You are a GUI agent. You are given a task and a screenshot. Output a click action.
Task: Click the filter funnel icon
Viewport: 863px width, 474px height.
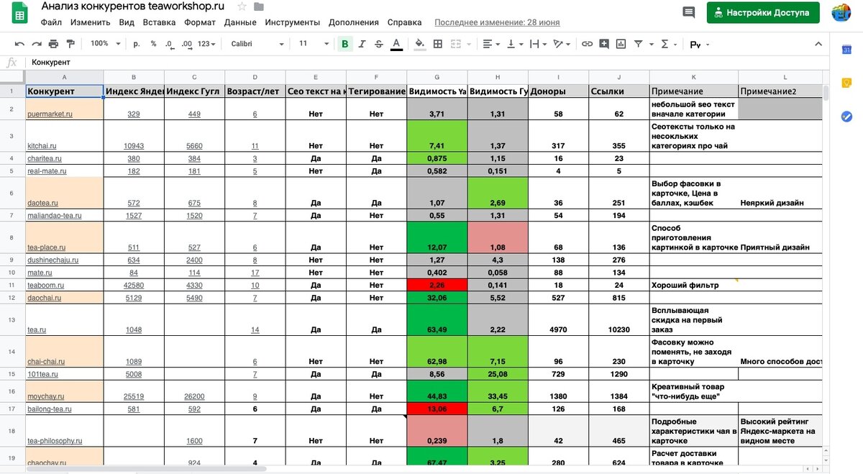coord(639,44)
